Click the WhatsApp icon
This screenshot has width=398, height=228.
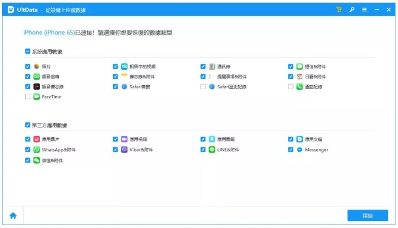[37, 150]
